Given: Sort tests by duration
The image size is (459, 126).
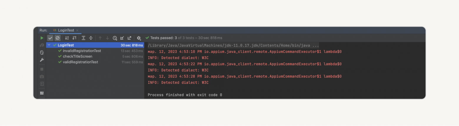Looking at the screenshot, I should pyautogui.click(x=74, y=38).
